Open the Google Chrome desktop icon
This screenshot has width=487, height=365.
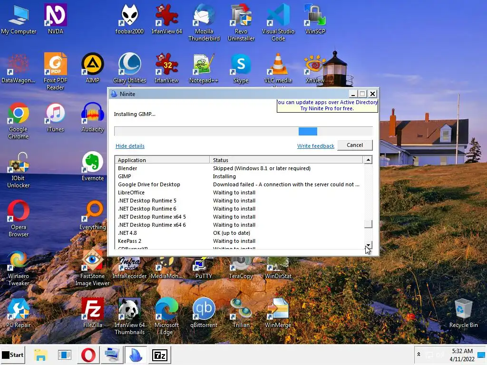19,120
